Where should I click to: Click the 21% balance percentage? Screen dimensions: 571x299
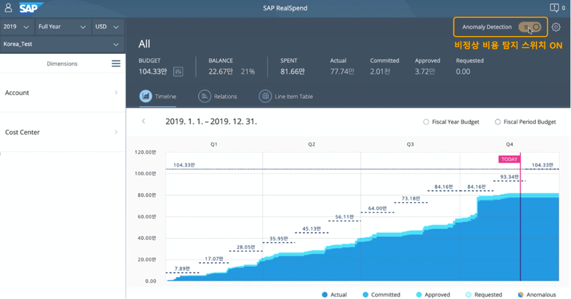click(248, 72)
